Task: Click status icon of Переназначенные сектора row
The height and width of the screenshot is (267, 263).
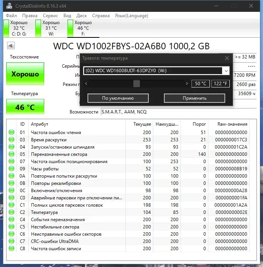Action: 11,154
